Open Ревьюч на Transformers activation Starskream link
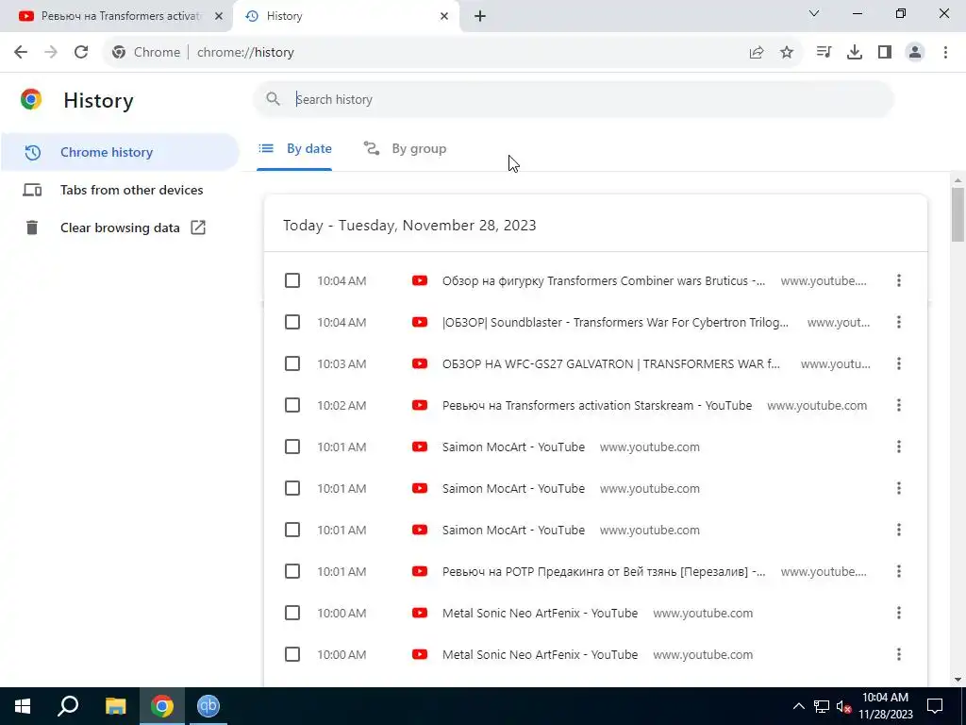Viewport: 966px width, 725px height. pos(597,405)
